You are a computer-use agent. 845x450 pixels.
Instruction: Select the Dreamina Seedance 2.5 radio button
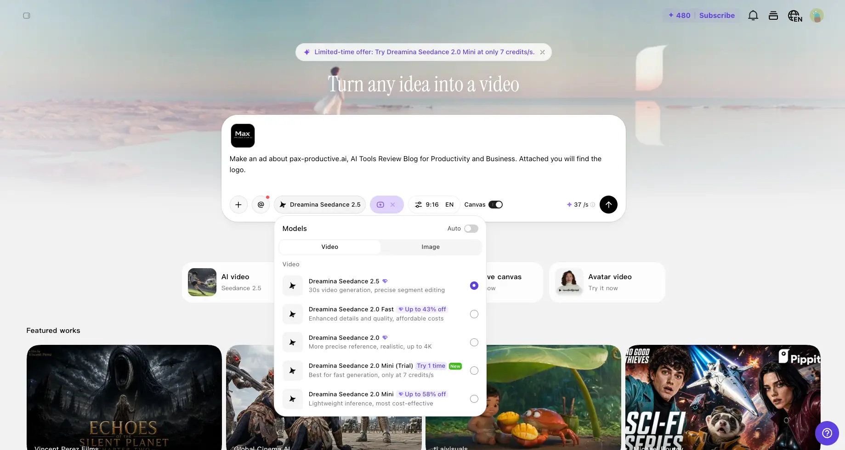pyautogui.click(x=474, y=286)
